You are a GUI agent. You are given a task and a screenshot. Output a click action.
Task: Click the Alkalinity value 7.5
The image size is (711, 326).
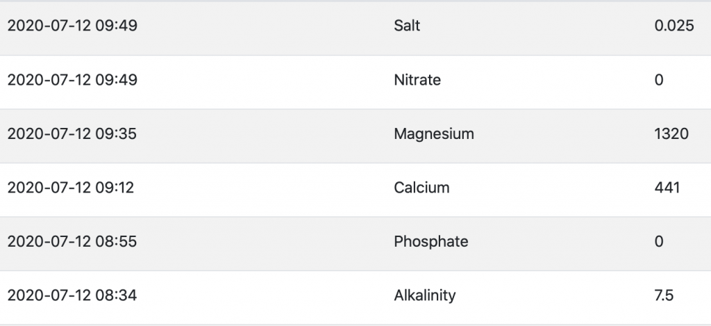tap(664, 295)
